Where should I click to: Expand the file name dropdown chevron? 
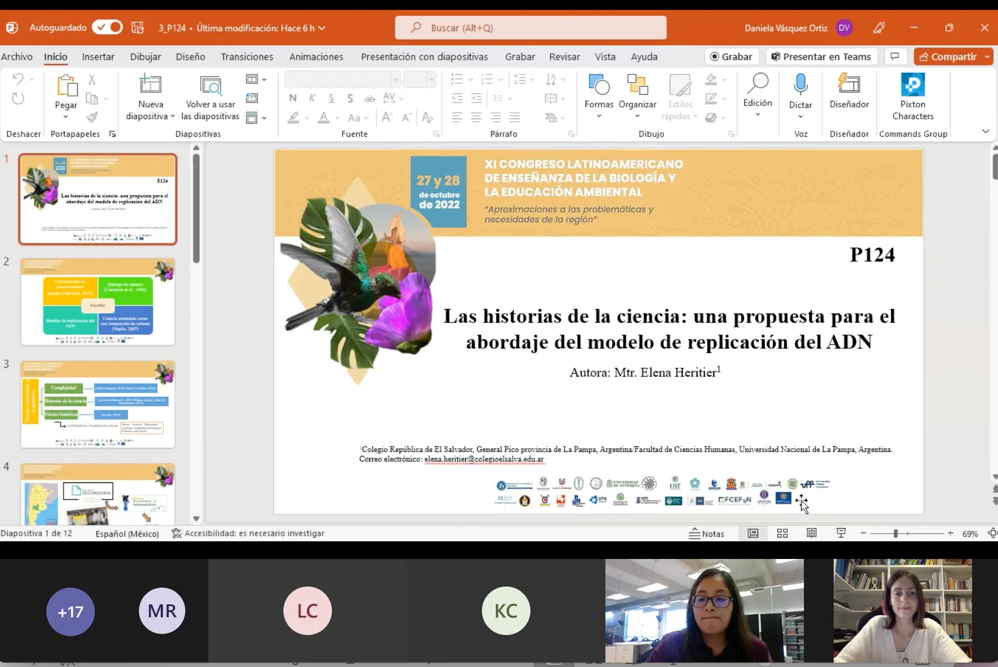coord(322,28)
